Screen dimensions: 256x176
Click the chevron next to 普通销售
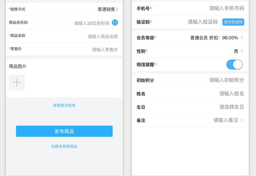coord(117,9)
